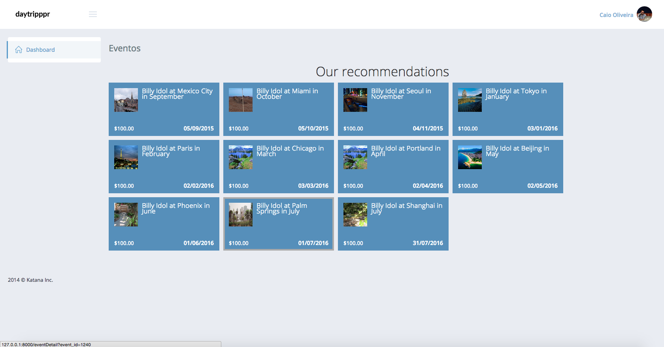
Task: Click the Our recommendations heading
Action: click(x=382, y=72)
